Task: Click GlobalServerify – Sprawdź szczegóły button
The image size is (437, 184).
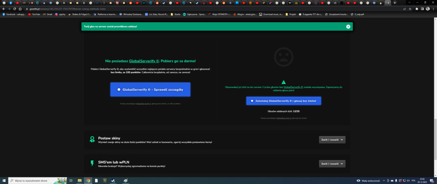Action: click(x=150, y=89)
